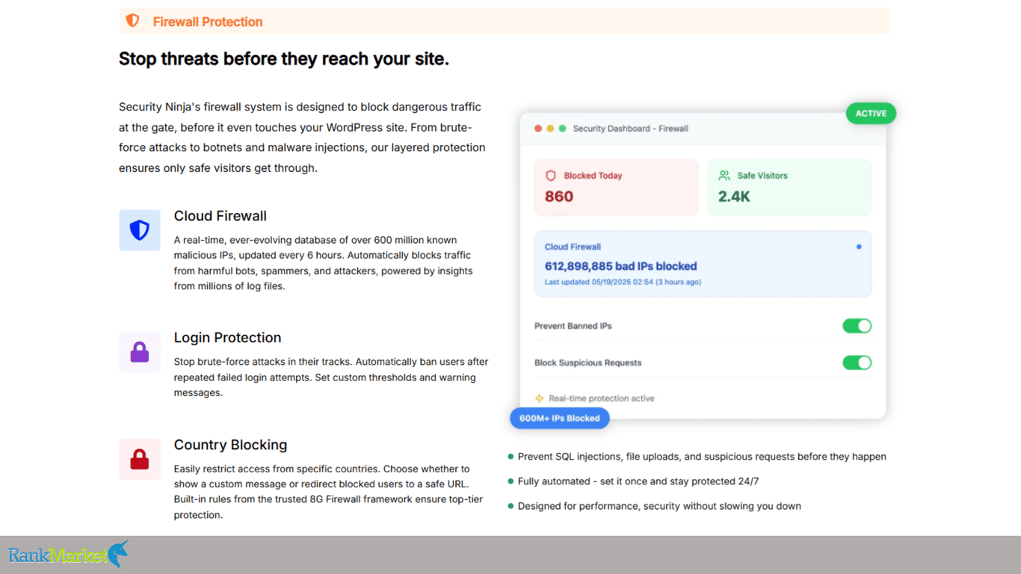The width and height of the screenshot is (1021, 574).
Task: Click the RankMarket unicorn logo
Action: coord(118,554)
